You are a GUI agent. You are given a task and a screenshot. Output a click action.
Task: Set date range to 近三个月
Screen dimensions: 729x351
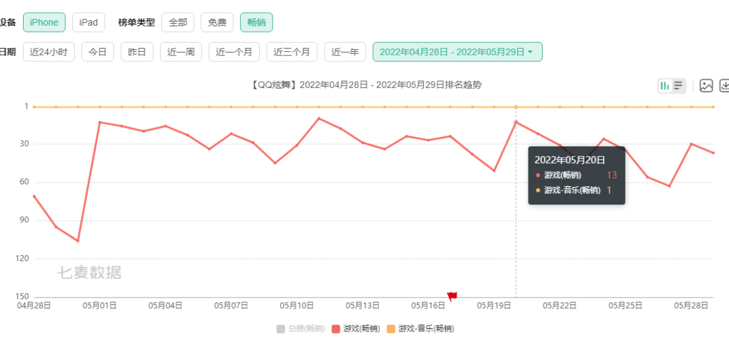point(292,51)
